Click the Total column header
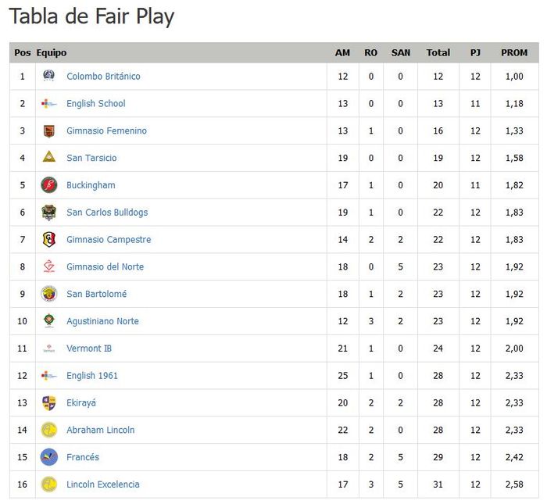The width and height of the screenshot is (547, 504). pos(438,52)
